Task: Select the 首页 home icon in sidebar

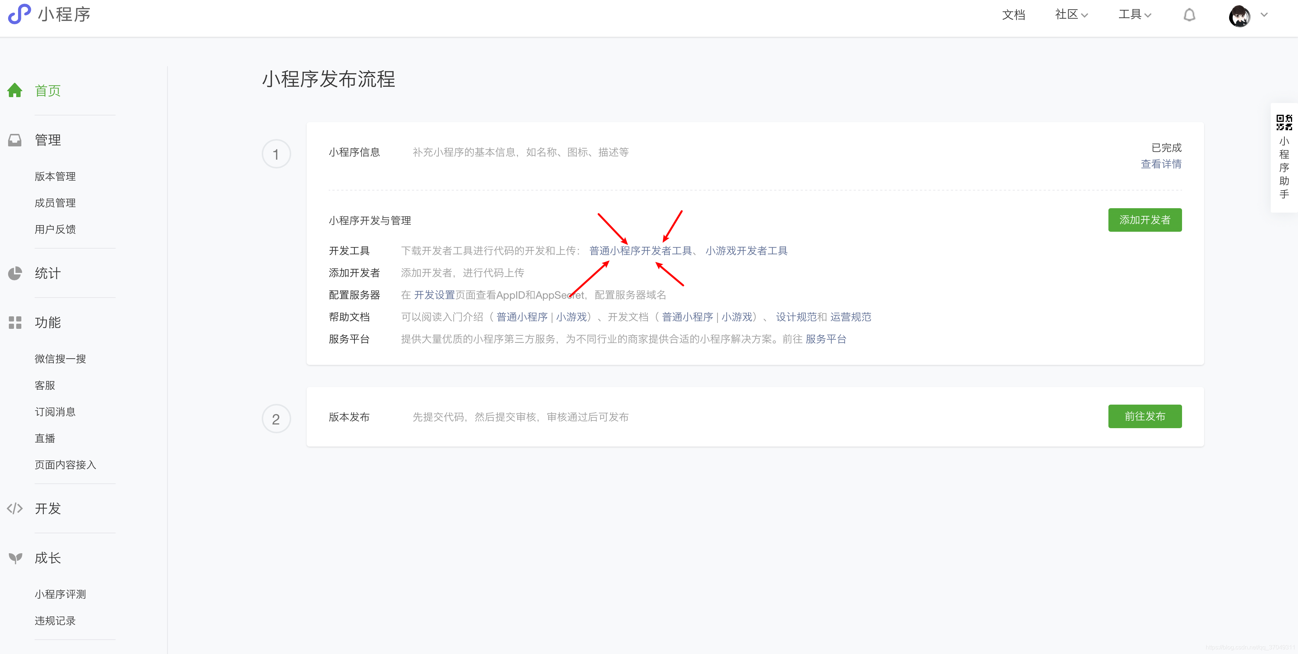Action: pyautogui.click(x=15, y=90)
